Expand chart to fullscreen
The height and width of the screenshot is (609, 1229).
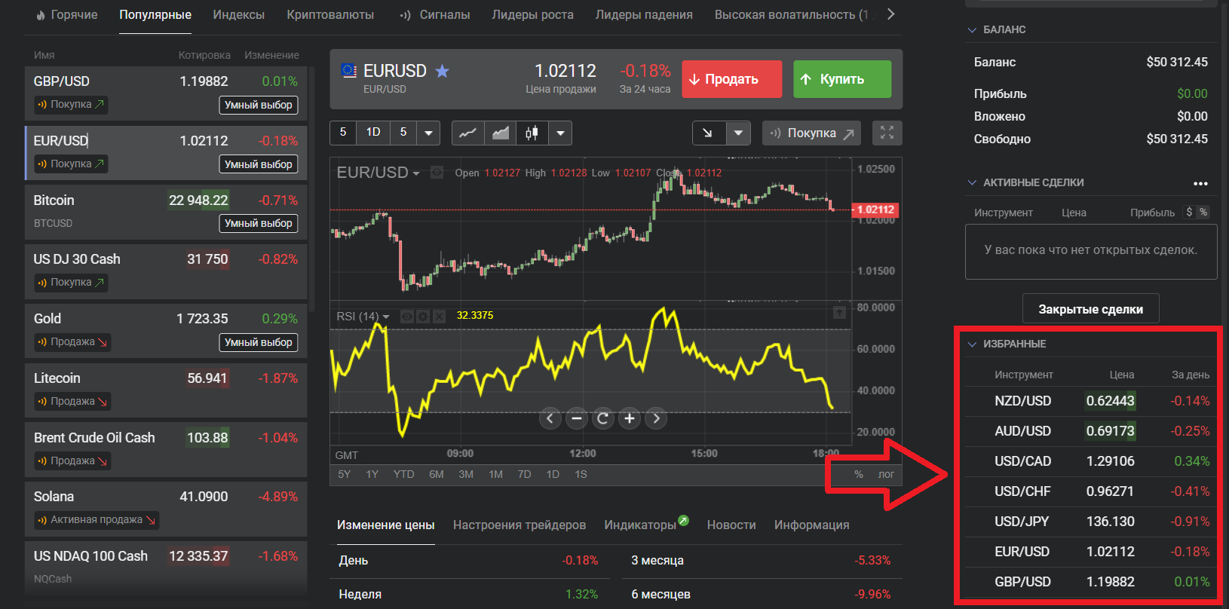(x=887, y=133)
